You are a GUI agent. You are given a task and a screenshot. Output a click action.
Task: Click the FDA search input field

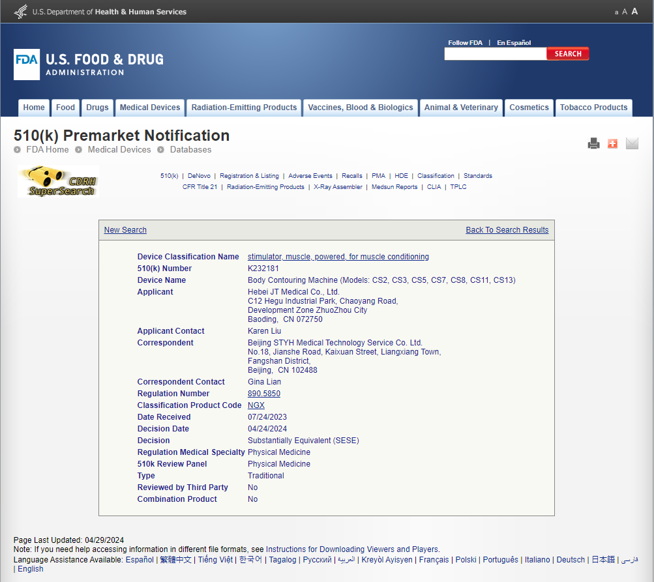coord(495,54)
